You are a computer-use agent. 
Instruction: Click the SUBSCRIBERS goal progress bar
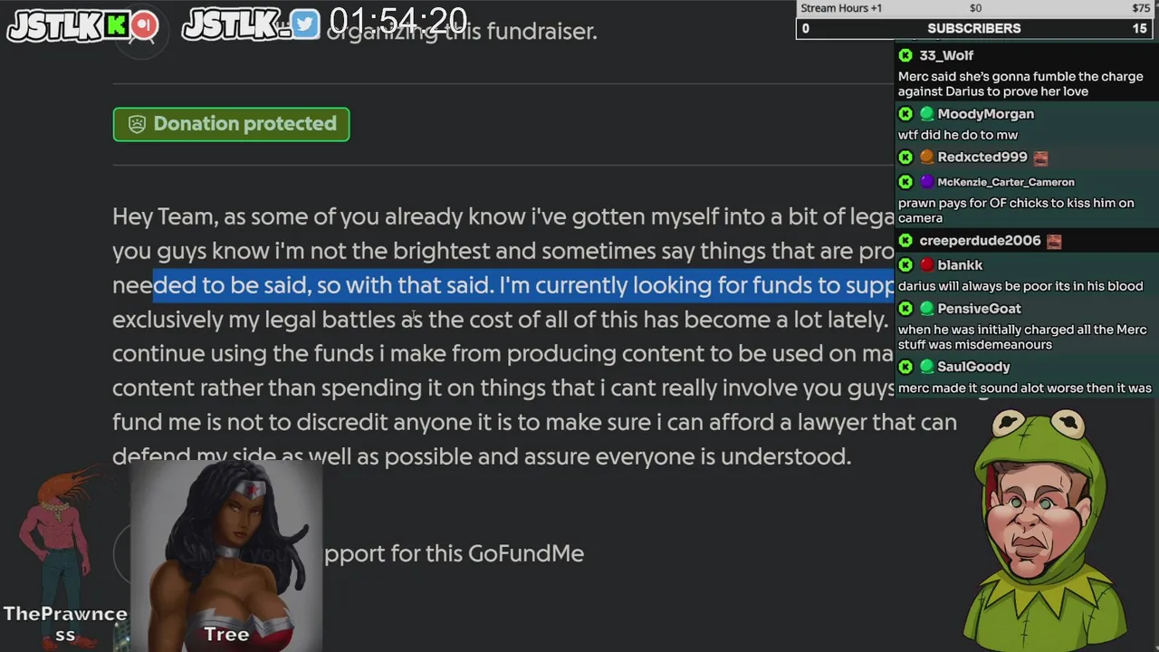pos(974,28)
